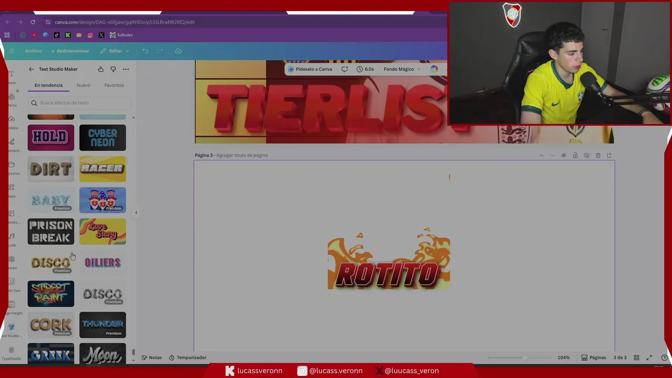This screenshot has width=672, height=378.
Task: Click the regenerate icon in floating toolbar
Action: (x=344, y=69)
